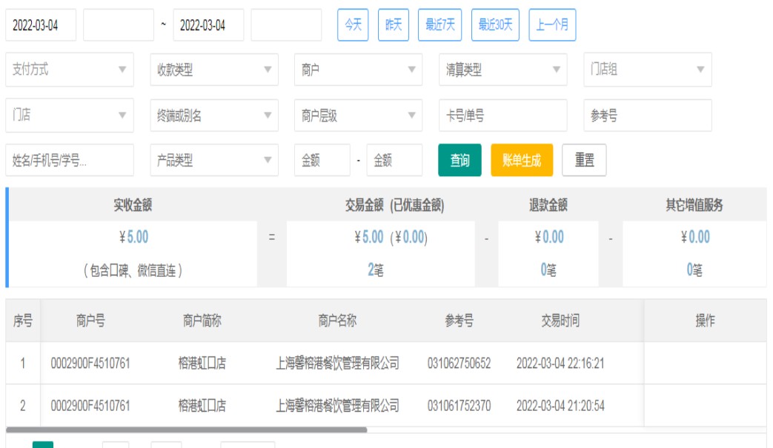Expand the 收款类型 dropdown
Viewport: 773px width, 448px height.
coord(214,70)
